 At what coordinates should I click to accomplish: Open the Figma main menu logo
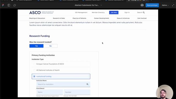(3, 5)
